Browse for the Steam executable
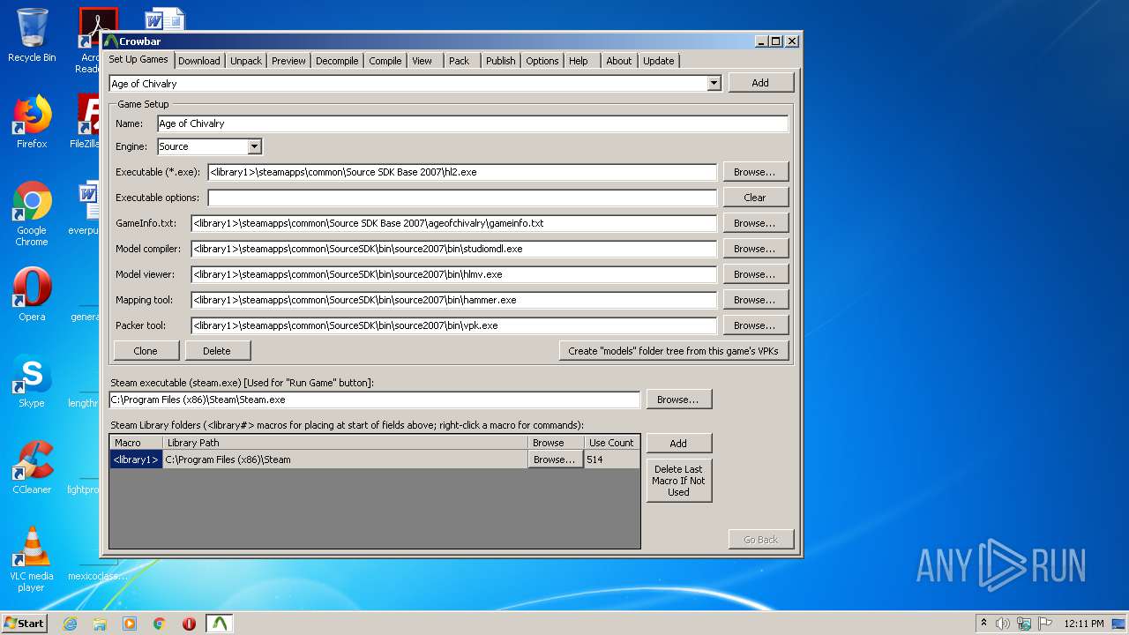 click(x=678, y=400)
